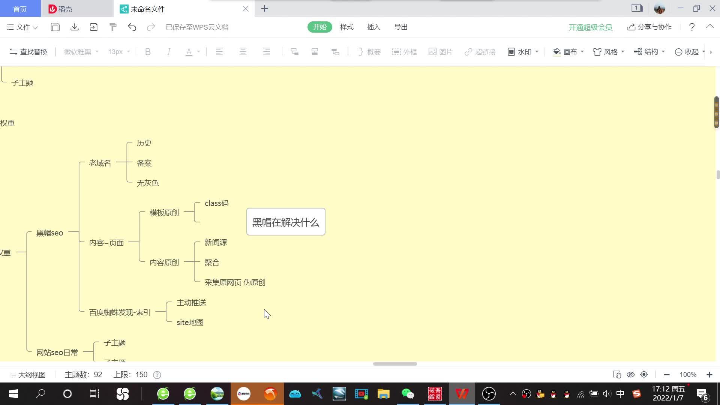Redo the last undone action
The width and height of the screenshot is (720, 405).
(151, 27)
